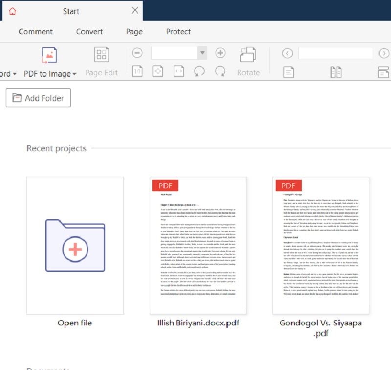Viewport: 391px width, 370px height.
Task: Click the rotate clockwise icon
Action: coord(221,71)
